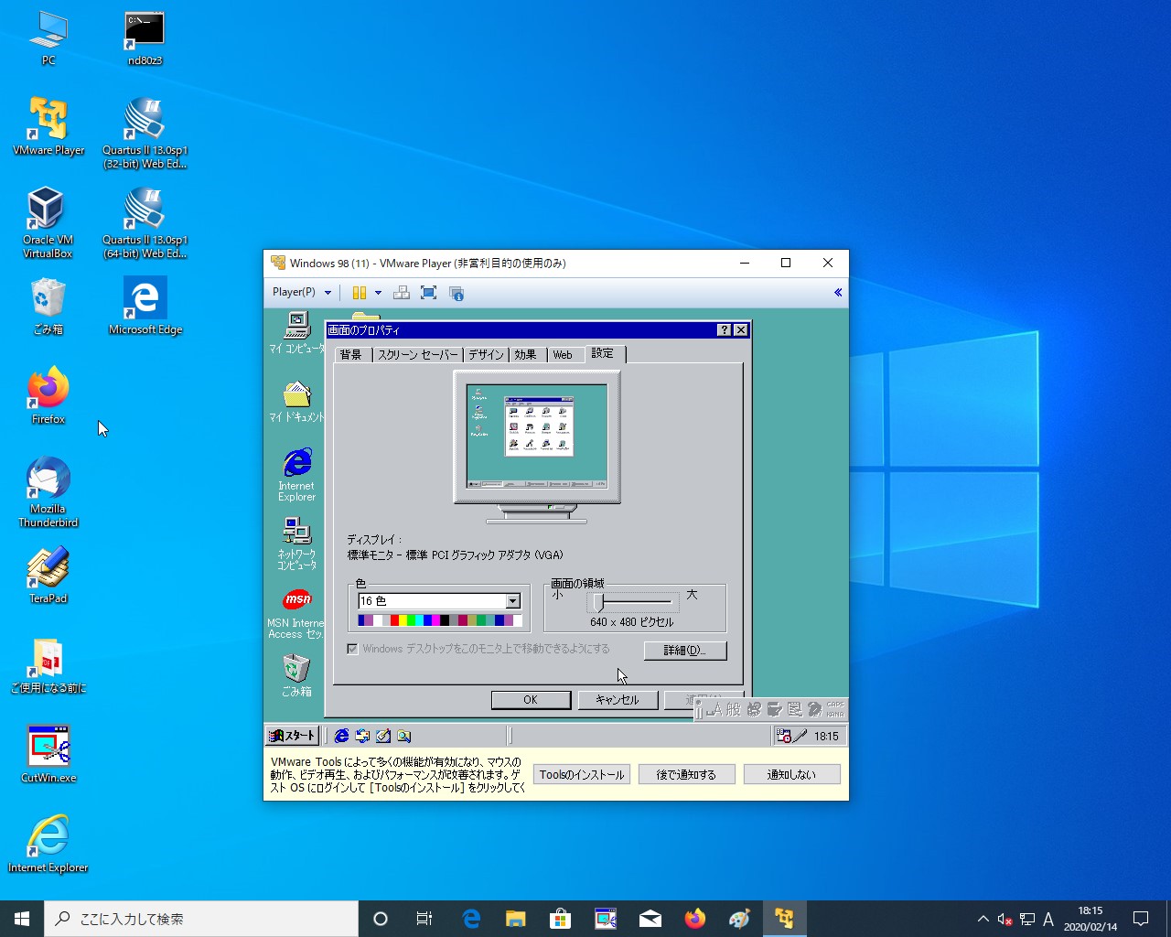Select MSN Internet Access icon in Win98
This screenshot has height=937, width=1171.
coord(296,613)
